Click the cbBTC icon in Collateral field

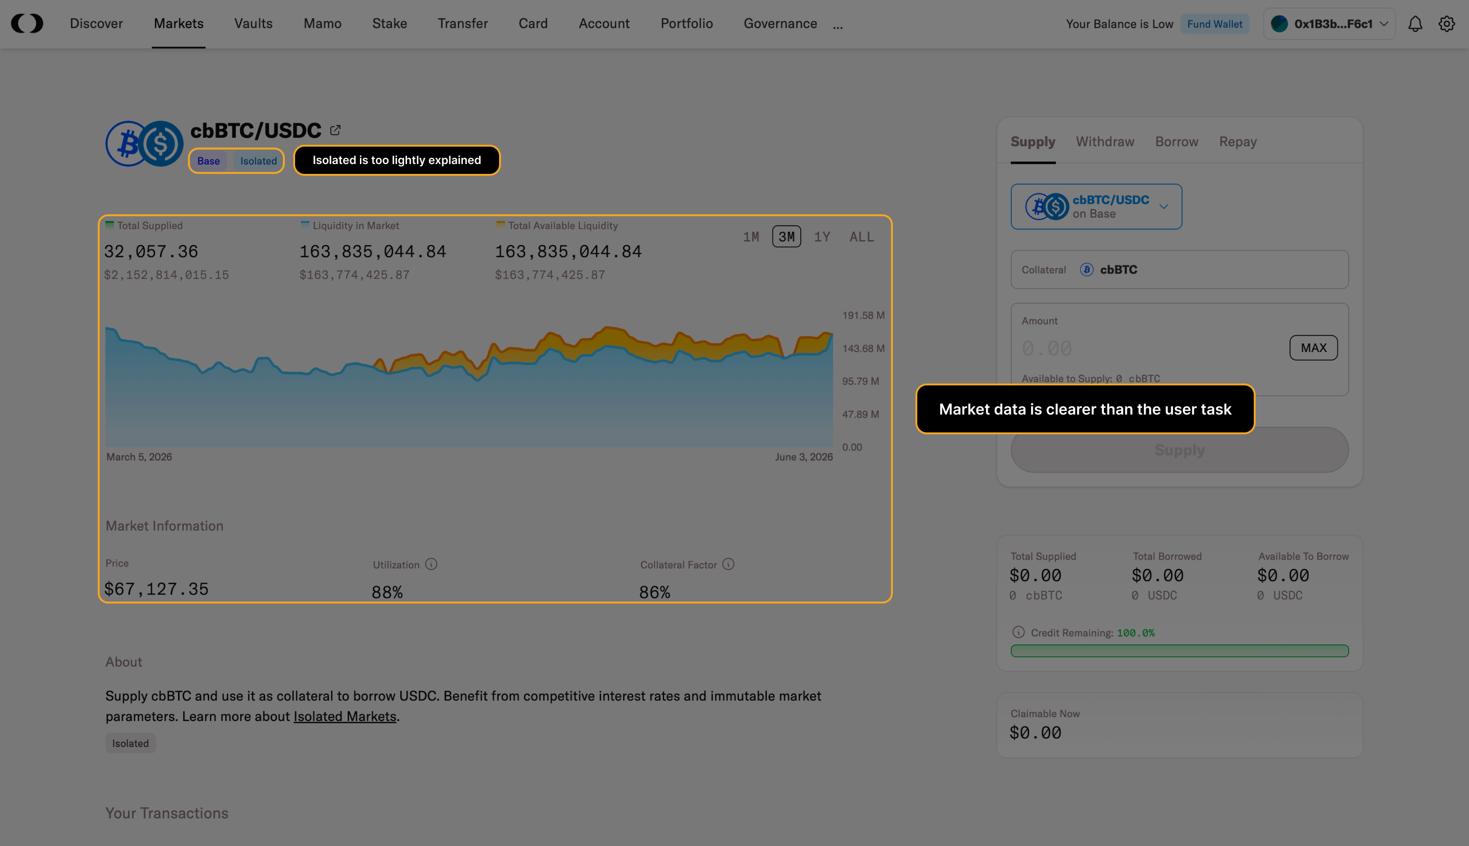1086,270
